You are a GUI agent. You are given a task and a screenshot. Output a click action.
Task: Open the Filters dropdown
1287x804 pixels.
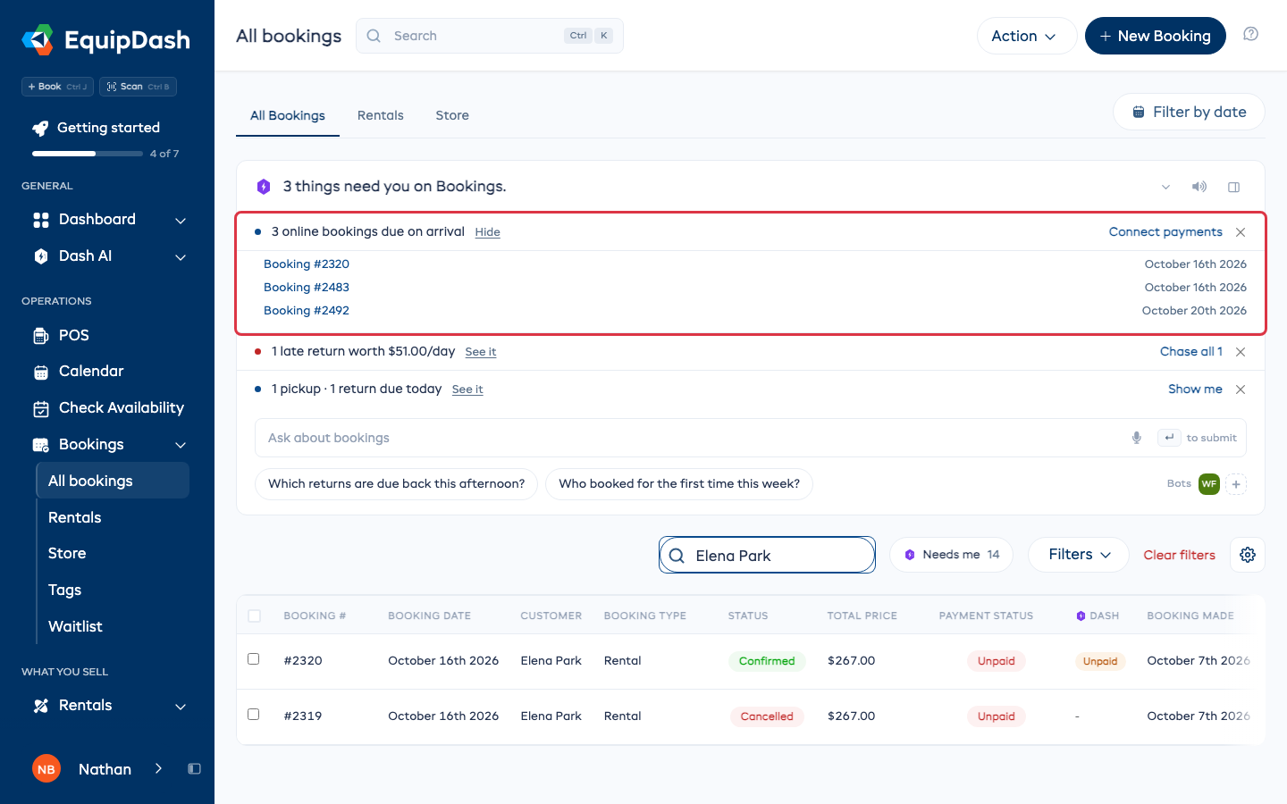pyautogui.click(x=1079, y=555)
